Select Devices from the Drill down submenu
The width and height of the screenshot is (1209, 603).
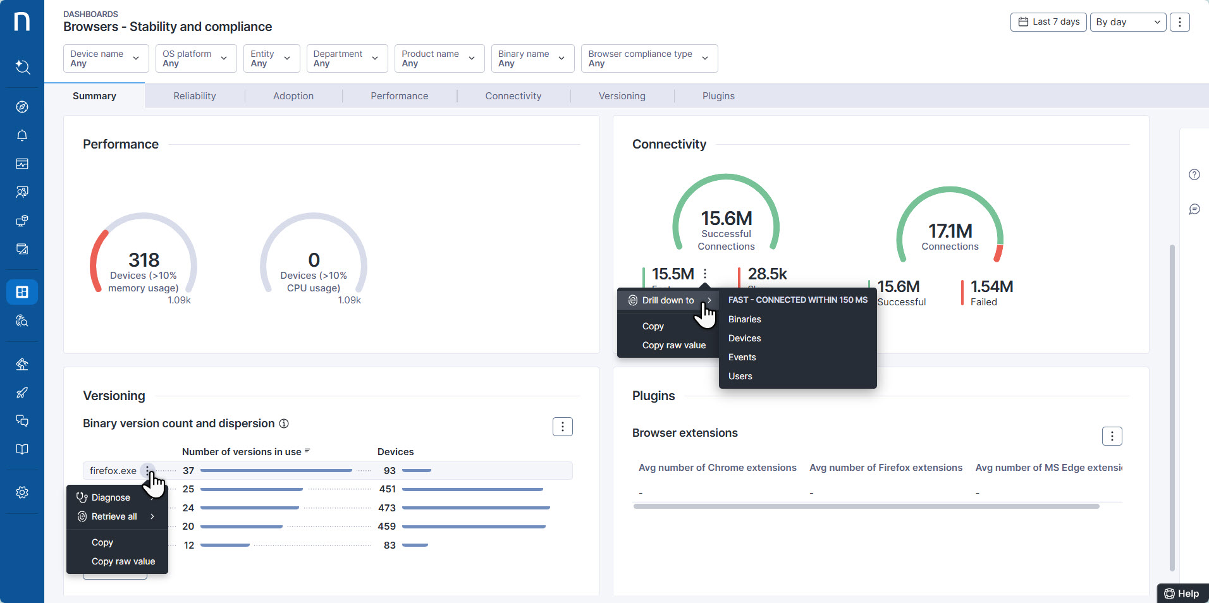[744, 338]
